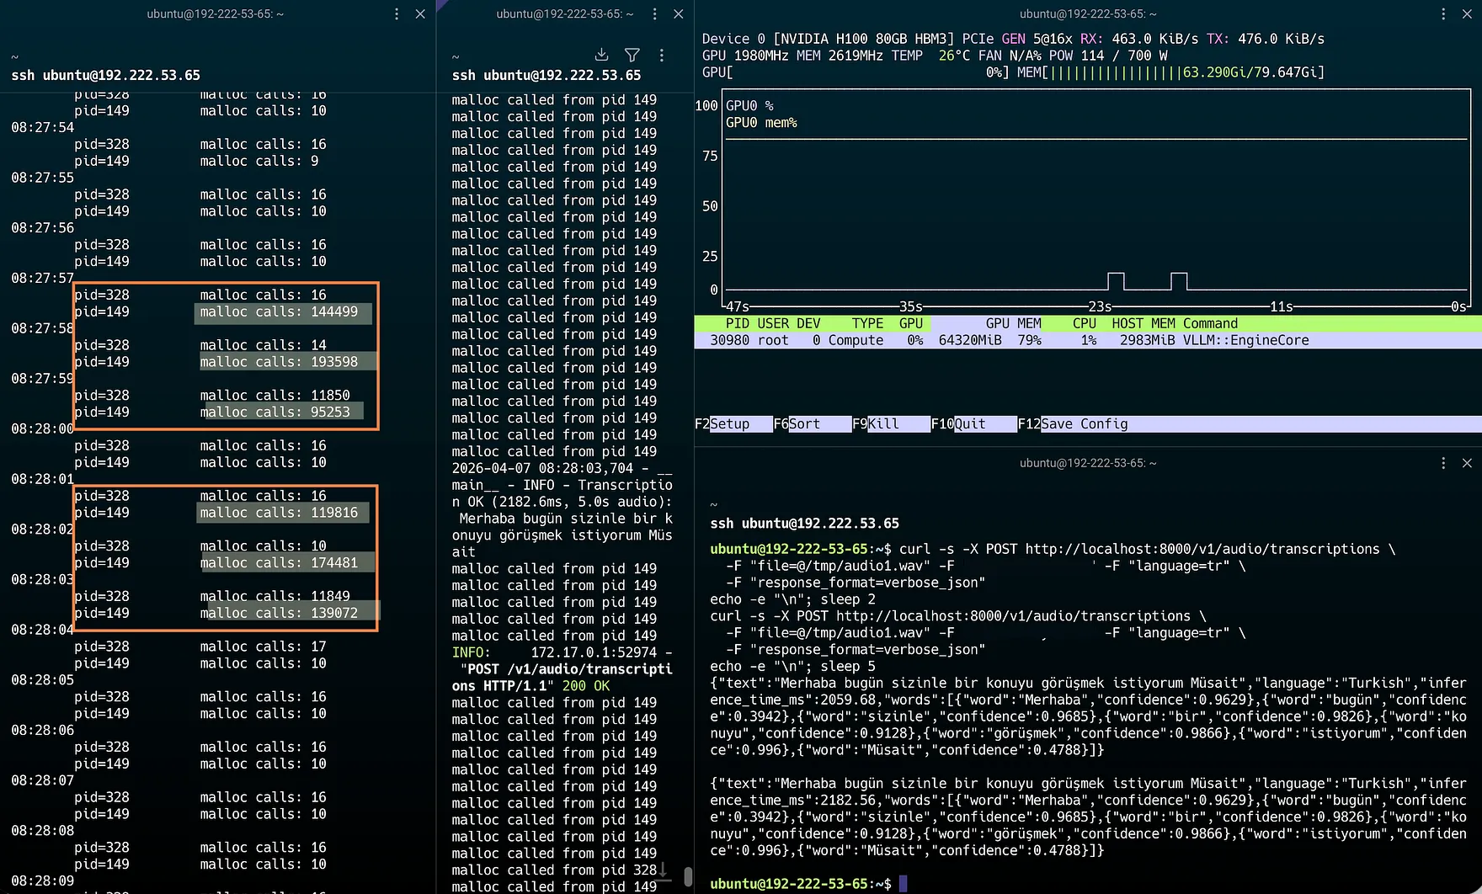Click the 'malloc calls: 11850' entry
Viewport: 1482px width, 894px height.
(x=275, y=396)
